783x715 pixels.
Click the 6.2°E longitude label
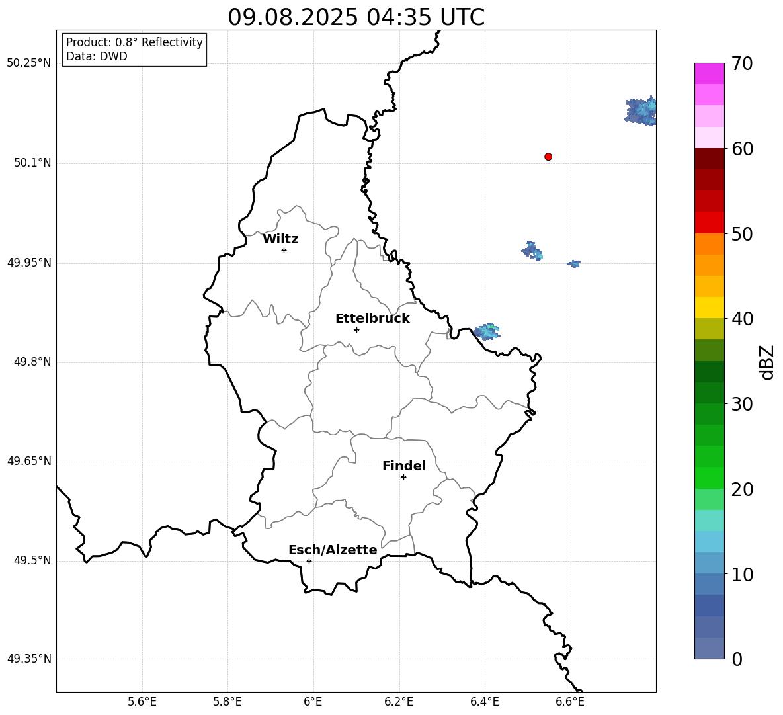399,702
